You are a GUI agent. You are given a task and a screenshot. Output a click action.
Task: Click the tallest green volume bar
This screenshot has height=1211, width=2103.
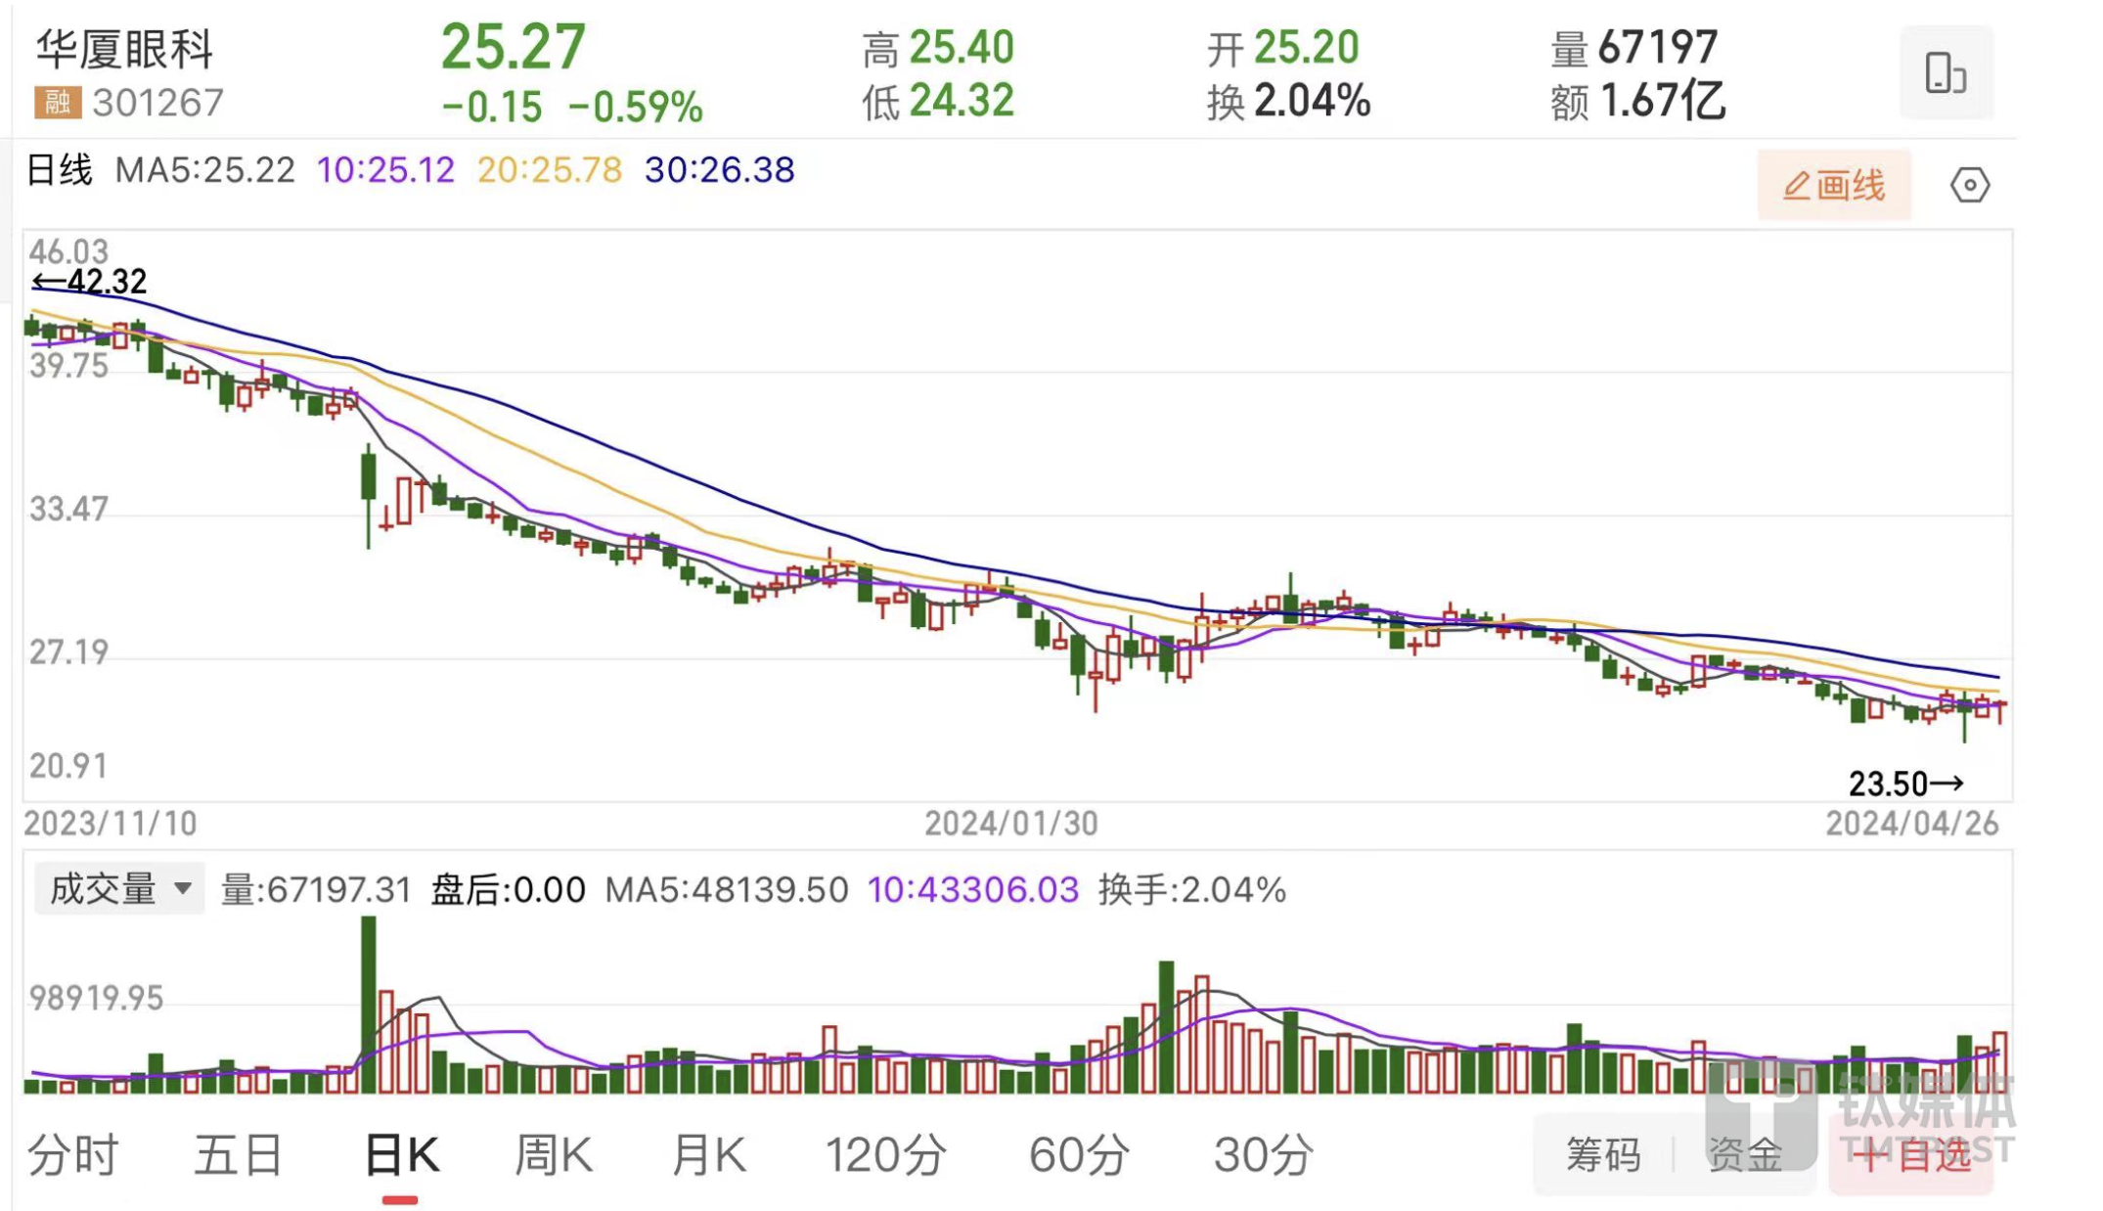368,1008
